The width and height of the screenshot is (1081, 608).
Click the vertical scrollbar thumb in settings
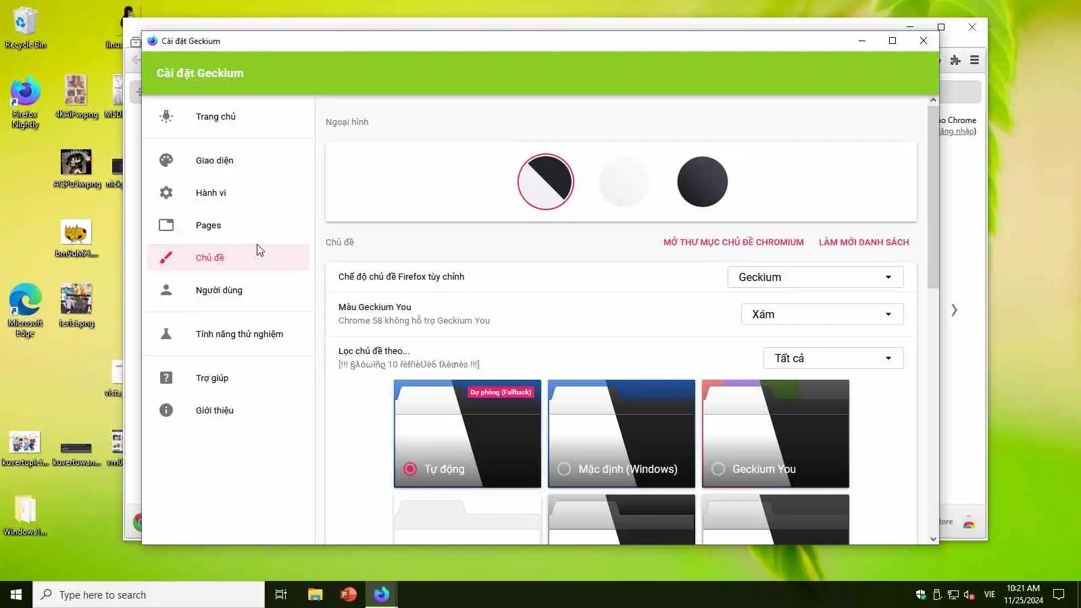pyautogui.click(x=933, y=197)
